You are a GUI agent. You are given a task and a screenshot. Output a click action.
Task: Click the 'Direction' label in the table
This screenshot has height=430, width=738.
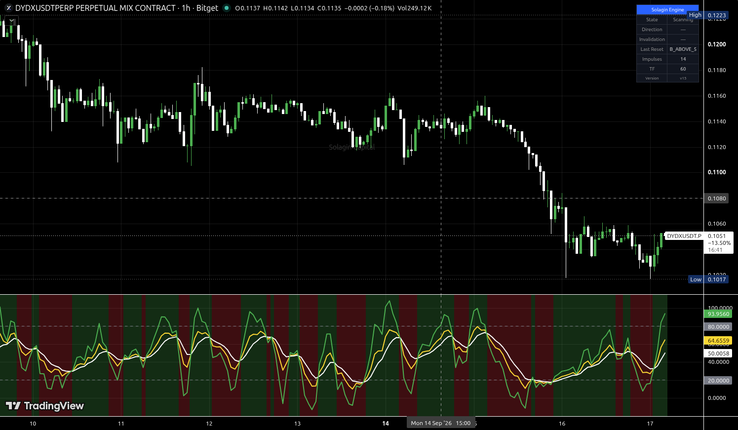(x=652, y=30)
